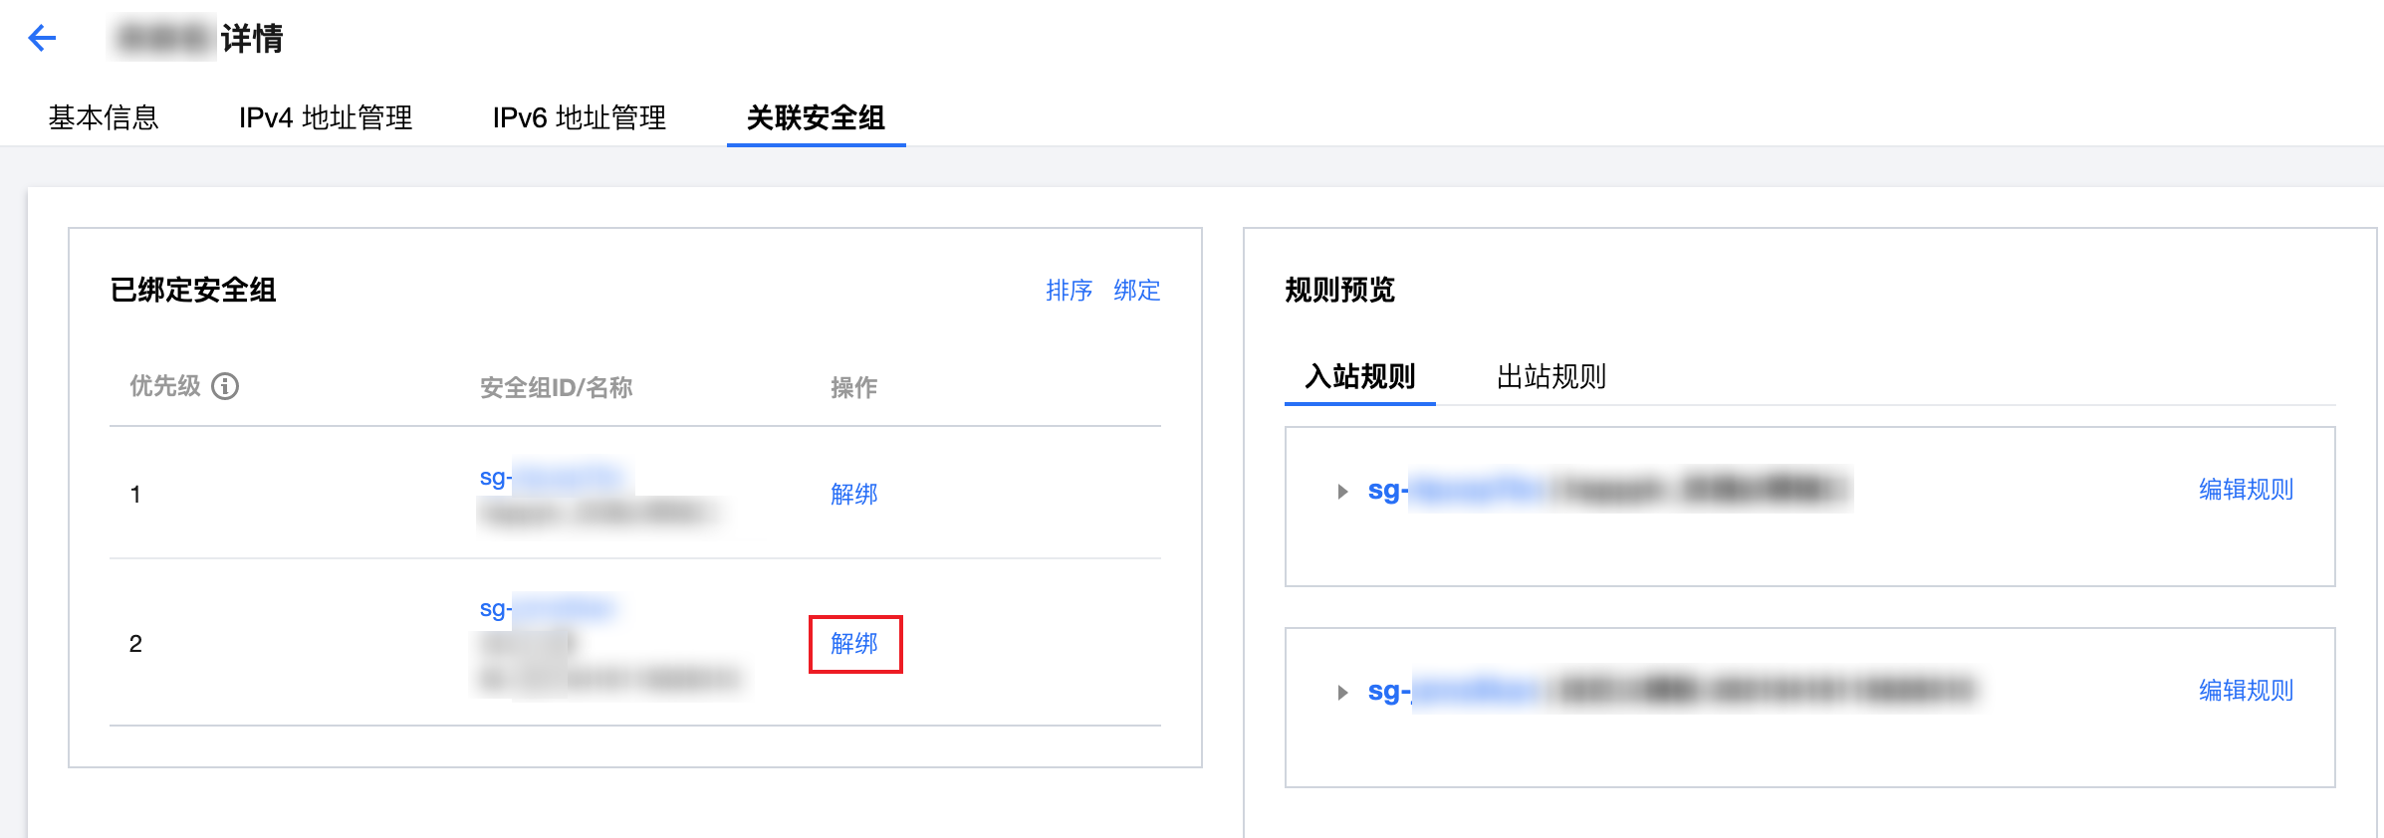Click the back arrow icon
Screen dimensions: 2384x838
(42, 39)
